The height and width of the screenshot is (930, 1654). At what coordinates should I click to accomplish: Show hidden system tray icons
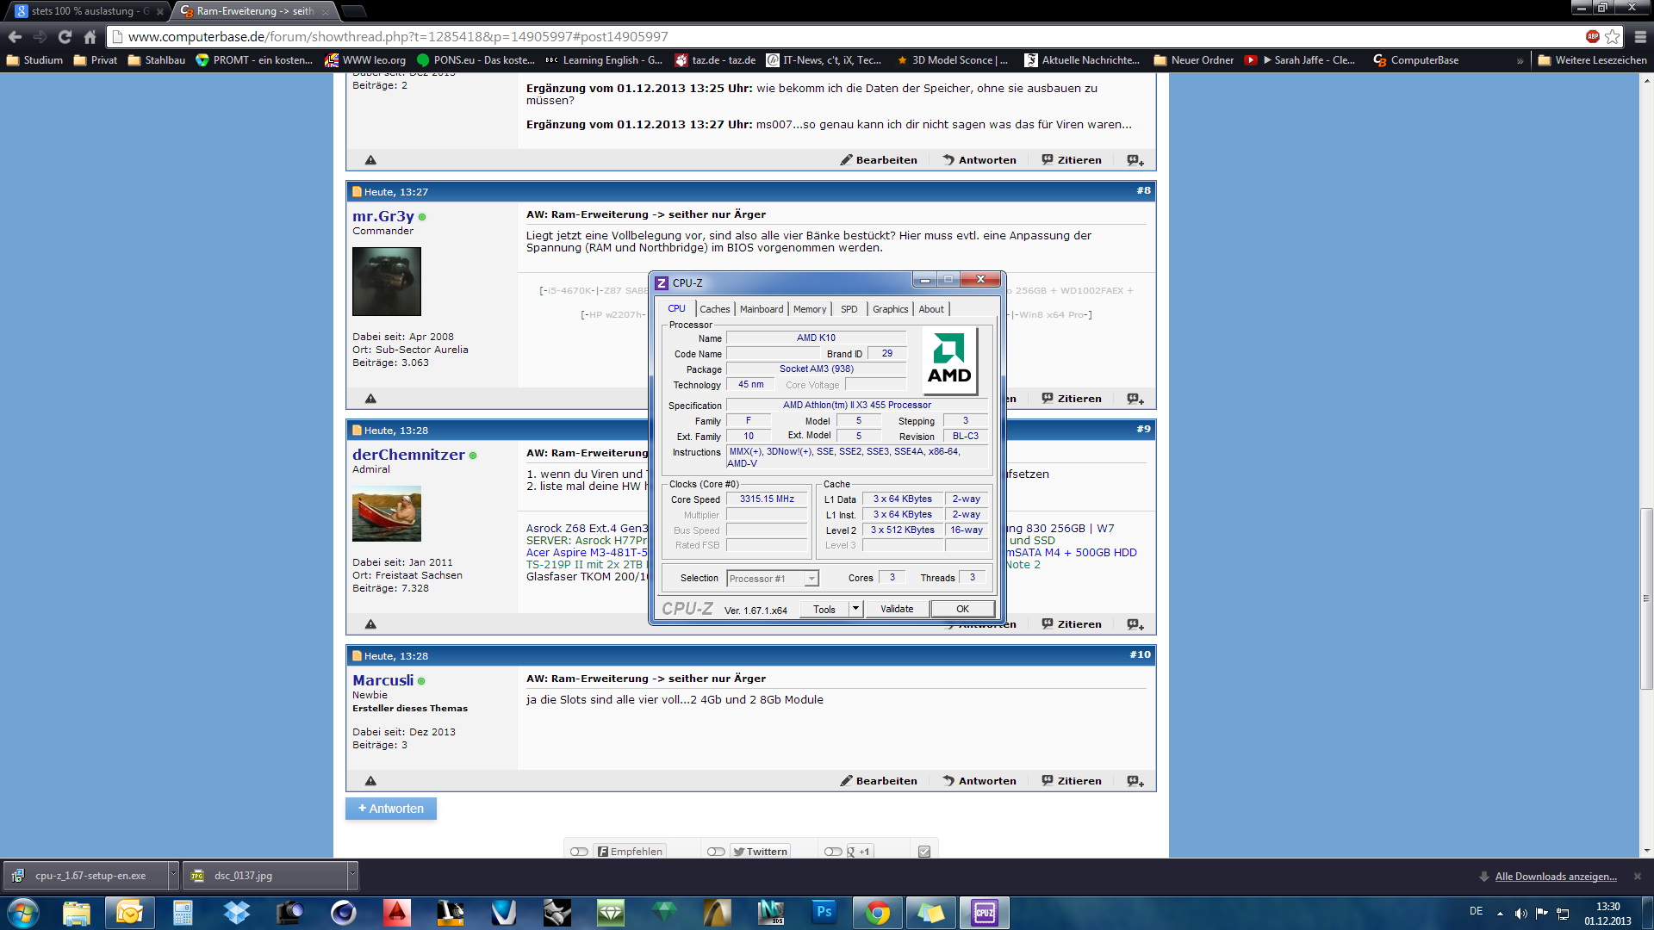tap(1500, 913)
